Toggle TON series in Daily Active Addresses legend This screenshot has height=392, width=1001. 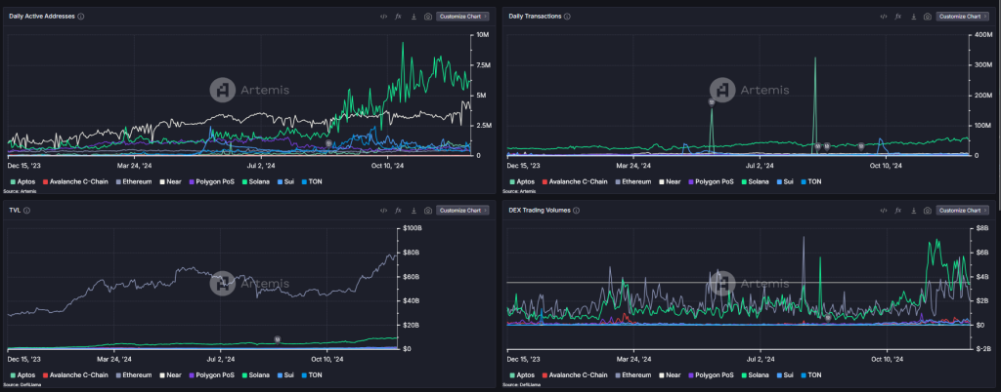coord(311,181)
